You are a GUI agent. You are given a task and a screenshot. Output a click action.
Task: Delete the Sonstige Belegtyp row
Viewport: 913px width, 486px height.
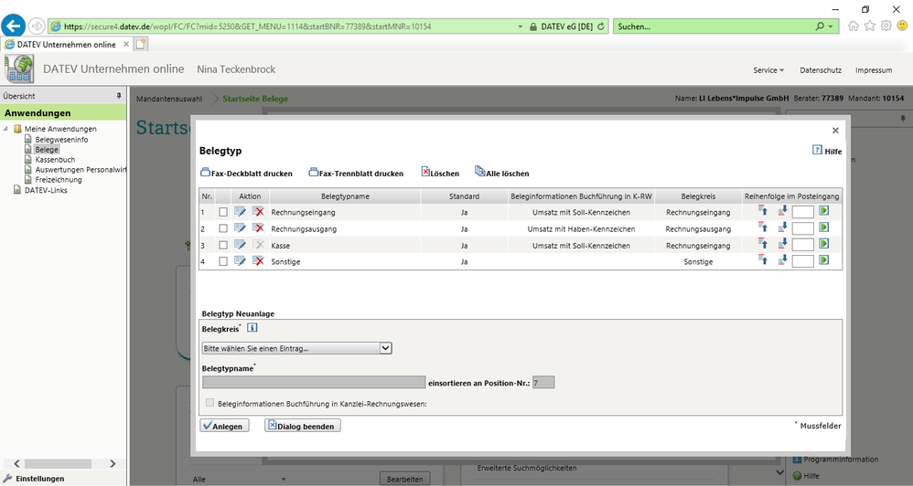coord(258,261)
